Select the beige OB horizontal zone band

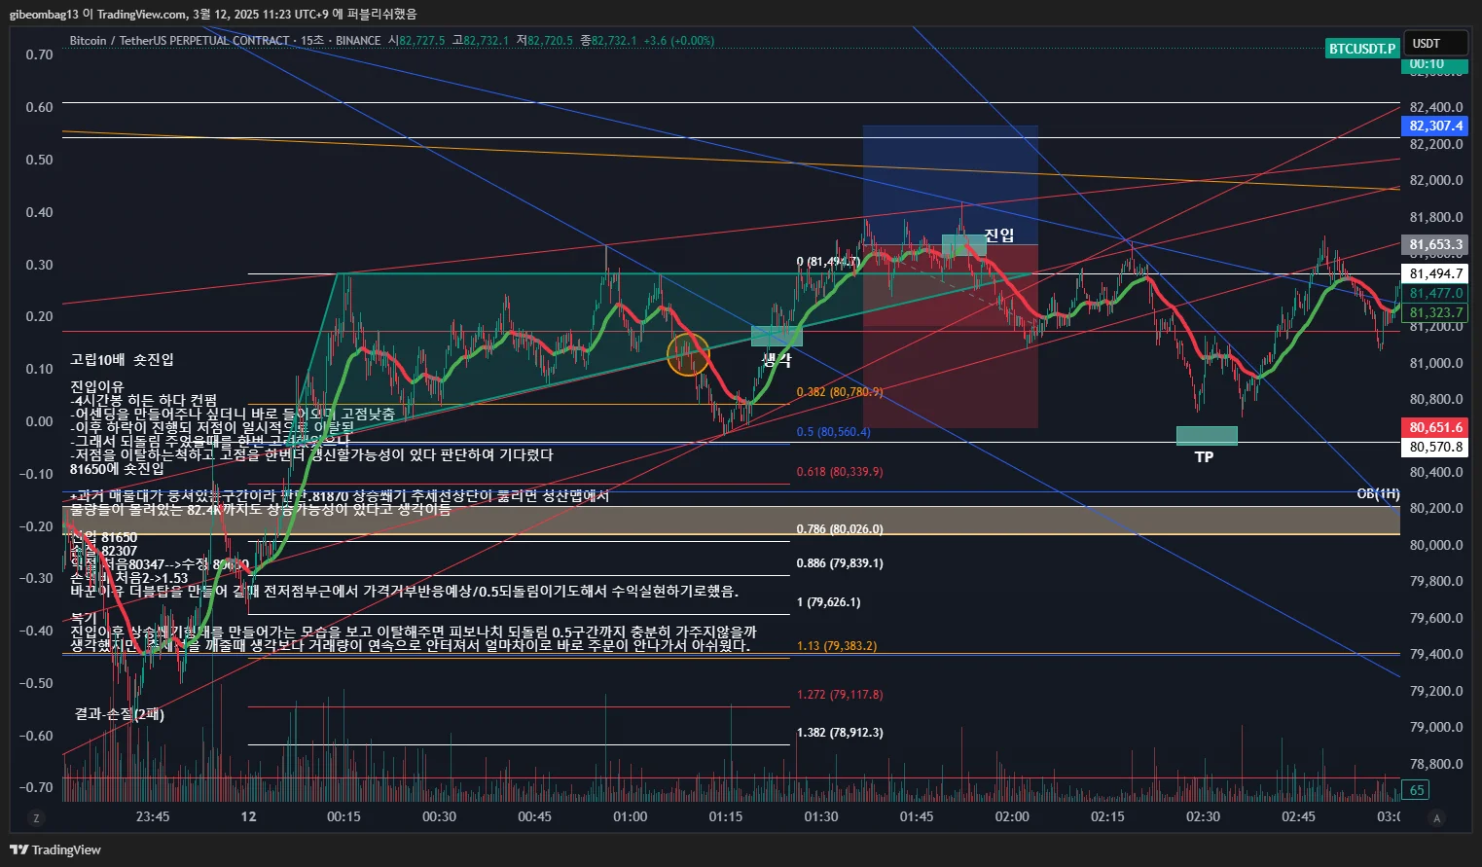(731, 520)
